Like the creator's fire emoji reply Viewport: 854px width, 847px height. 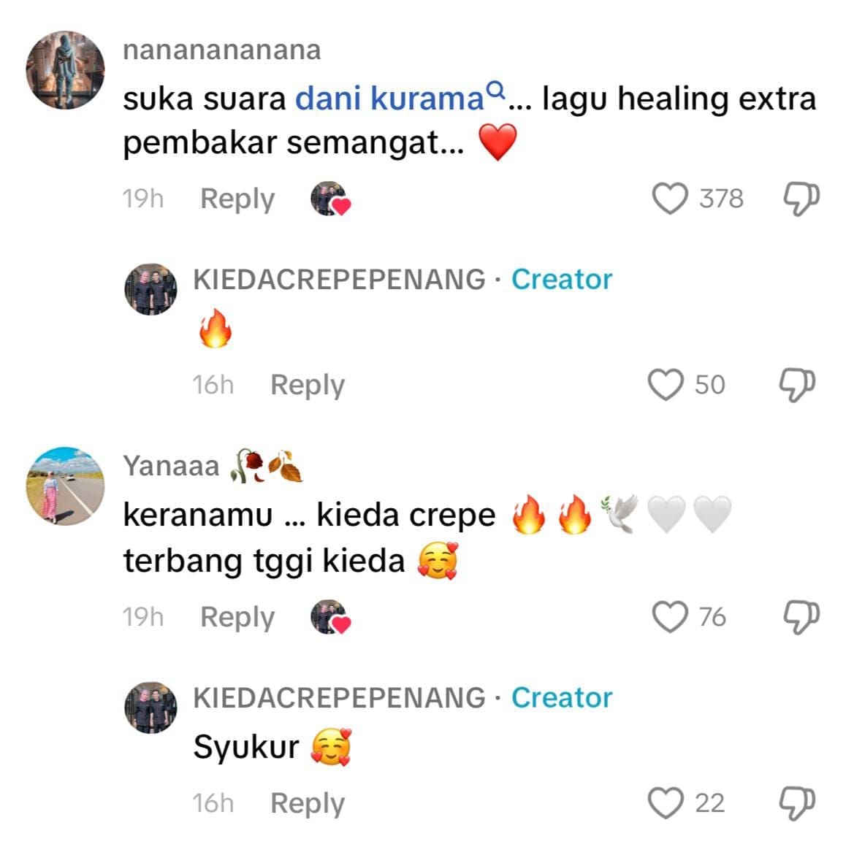point(666,385)
